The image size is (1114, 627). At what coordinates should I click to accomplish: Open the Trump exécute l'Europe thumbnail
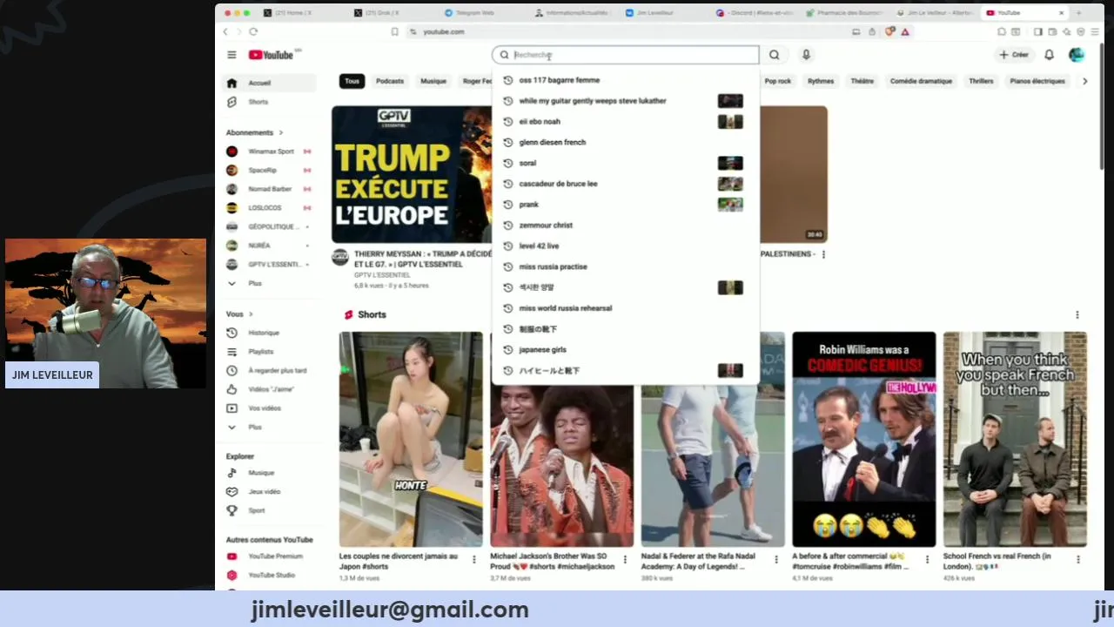click(x=412, y=174)
